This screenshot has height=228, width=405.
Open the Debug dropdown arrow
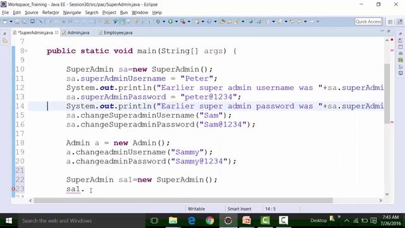164,22
